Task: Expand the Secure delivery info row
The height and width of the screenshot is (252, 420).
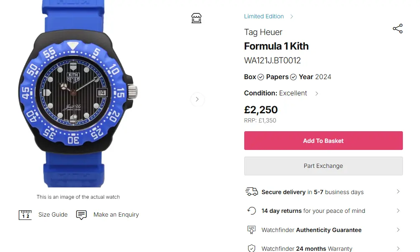Action: (x=398, y=192)
